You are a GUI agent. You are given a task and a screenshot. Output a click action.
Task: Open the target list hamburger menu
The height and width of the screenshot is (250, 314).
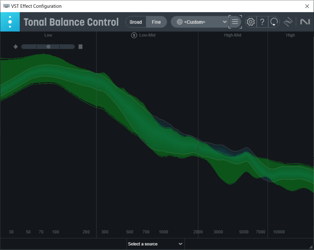click(235, 22)
